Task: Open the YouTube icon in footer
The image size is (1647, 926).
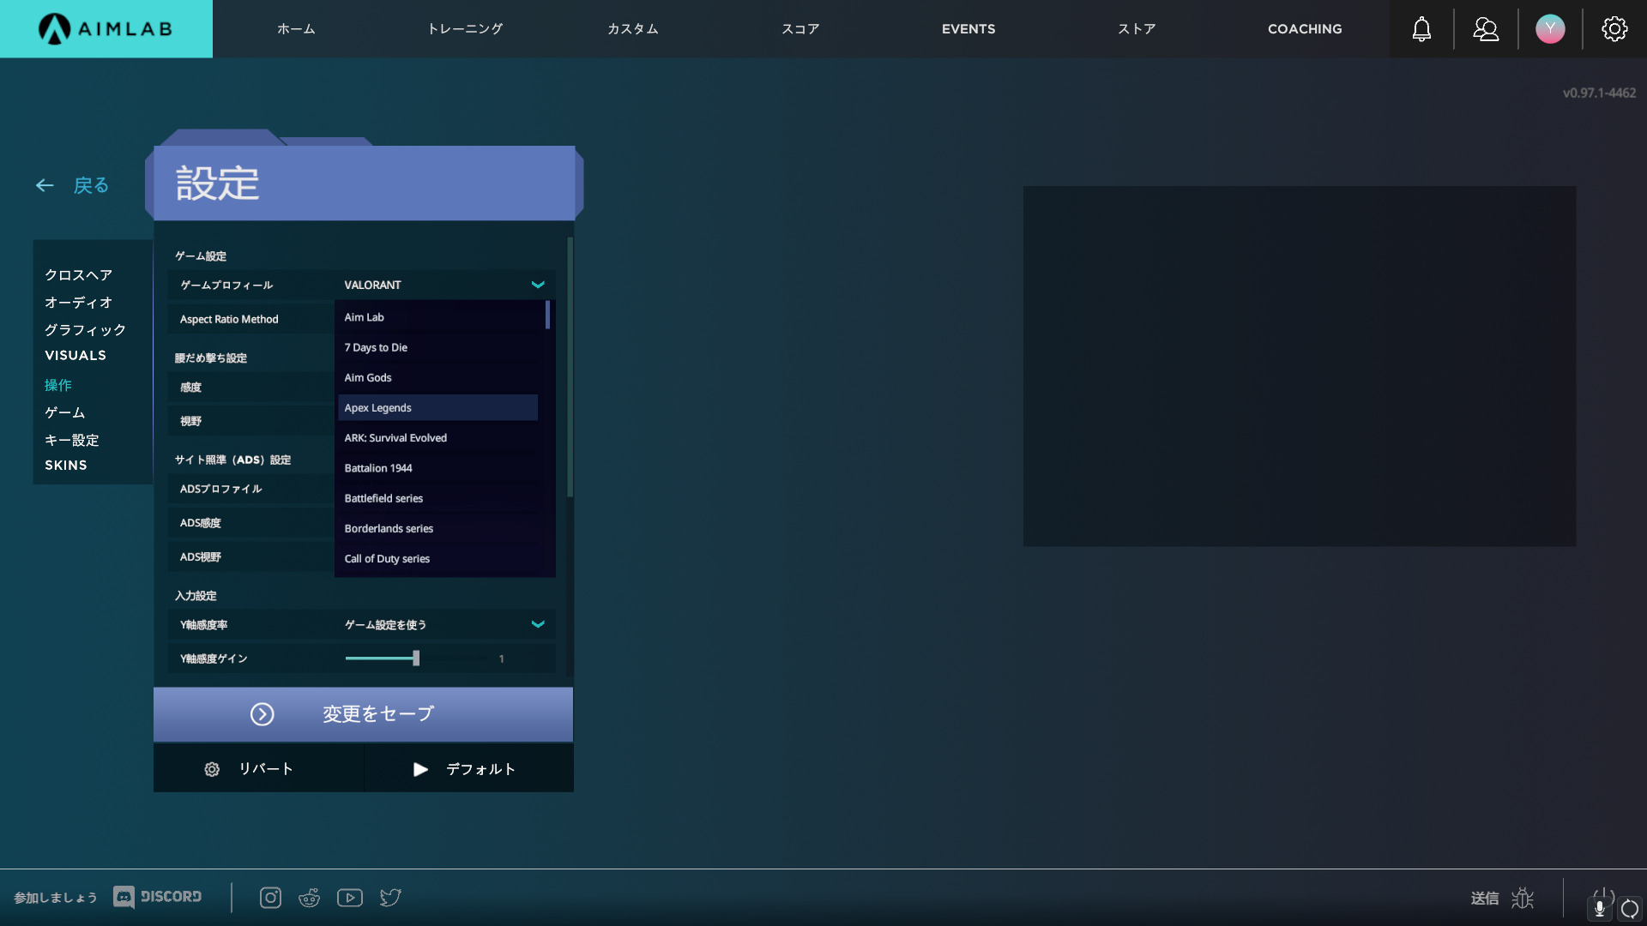Action: pyautogui.click(x=349, y=898)
